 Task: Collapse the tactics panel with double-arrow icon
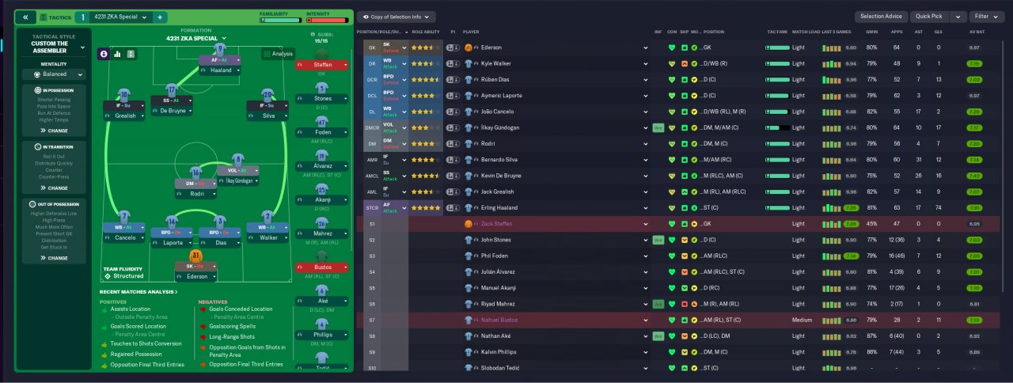[25, 17]
